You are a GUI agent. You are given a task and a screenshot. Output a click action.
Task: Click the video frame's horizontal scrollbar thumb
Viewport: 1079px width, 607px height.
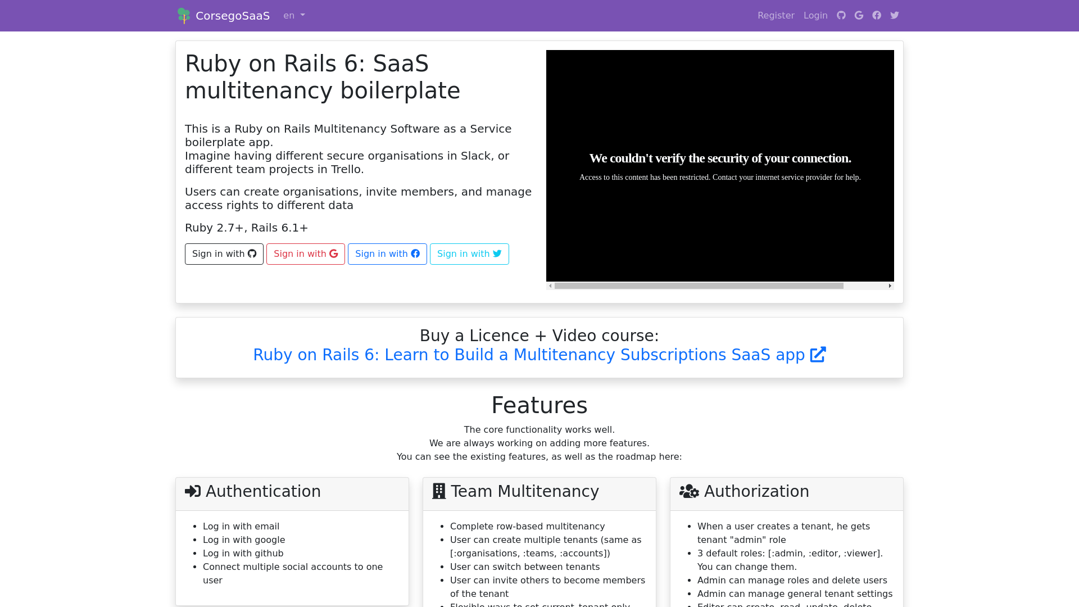699,286
